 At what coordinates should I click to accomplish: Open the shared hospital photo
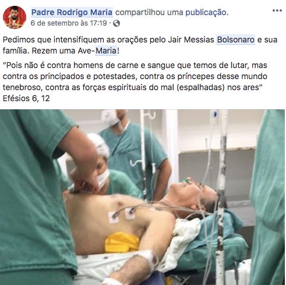pyautogui.click(x=143, y=197)
